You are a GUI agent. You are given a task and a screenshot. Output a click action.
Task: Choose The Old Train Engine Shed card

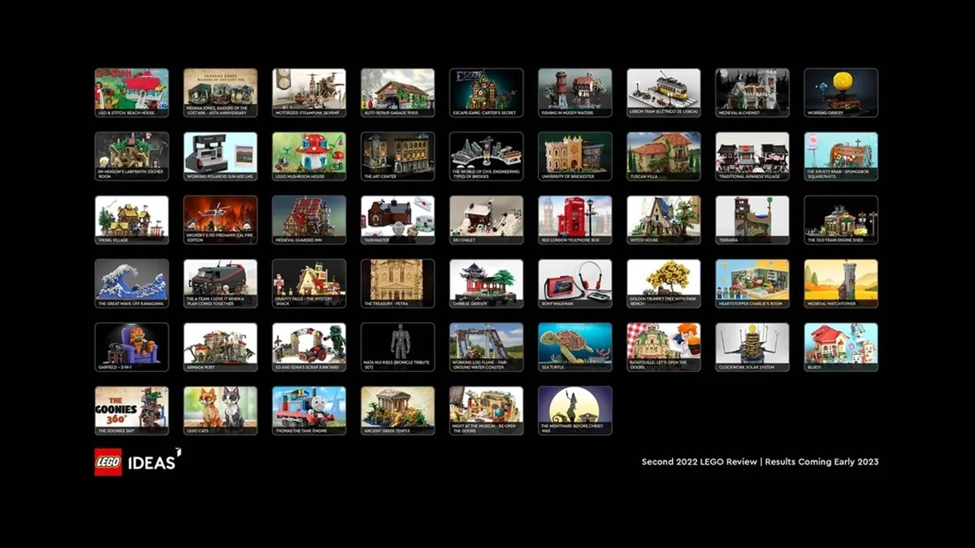[841, 220]
